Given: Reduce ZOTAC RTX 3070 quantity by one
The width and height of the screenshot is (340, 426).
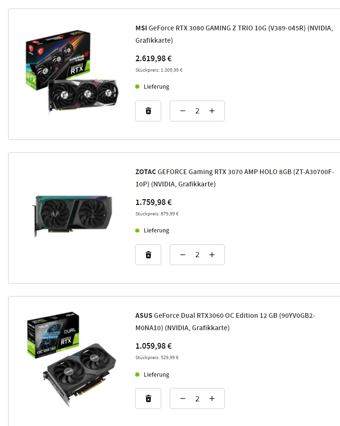Looking at the screenshot, I should (x=183, y=255).
